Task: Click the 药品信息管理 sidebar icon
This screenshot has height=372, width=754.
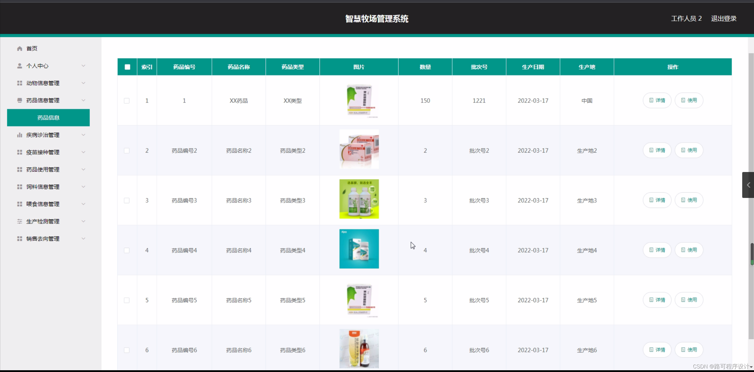Action: tap(19, 100)
